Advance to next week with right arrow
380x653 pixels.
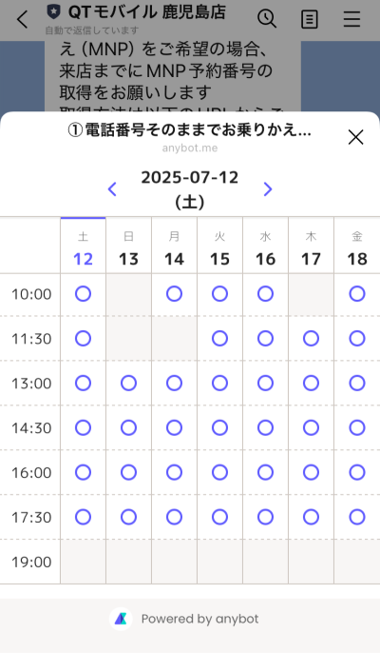pyautogui.click(x=268, y=189)
